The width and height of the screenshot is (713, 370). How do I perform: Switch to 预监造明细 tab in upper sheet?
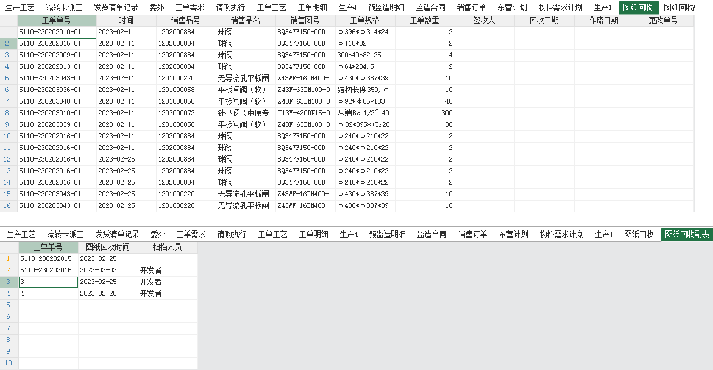pos(386,7)
